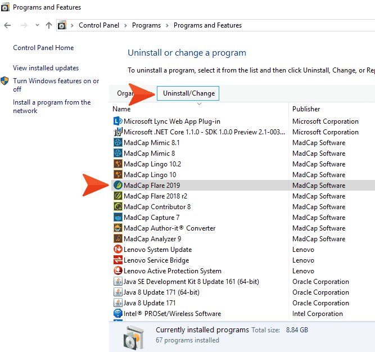
Task: Click the MadCap Lingo 10 icon
Action: 118,174
